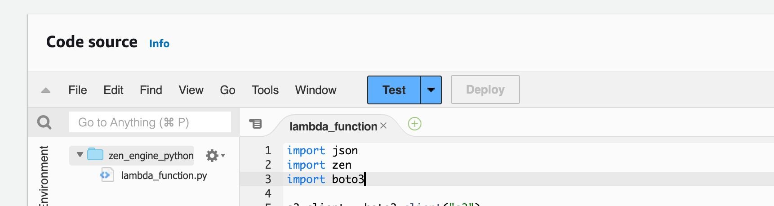Click the Test button
The image size is (774, 206).
(x=394, y=90)
